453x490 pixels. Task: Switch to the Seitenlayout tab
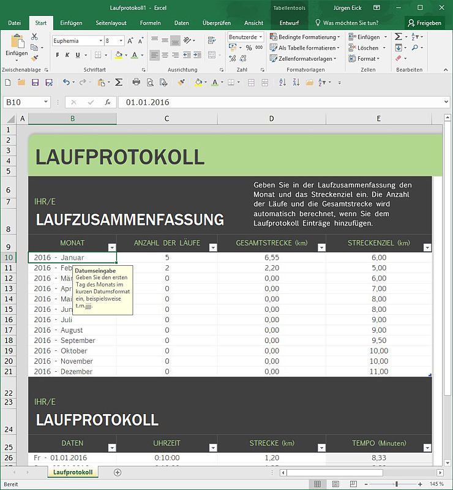111,23
